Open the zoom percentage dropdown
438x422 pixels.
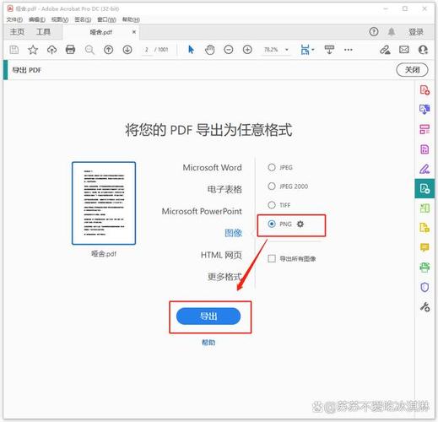click(287, 50)
